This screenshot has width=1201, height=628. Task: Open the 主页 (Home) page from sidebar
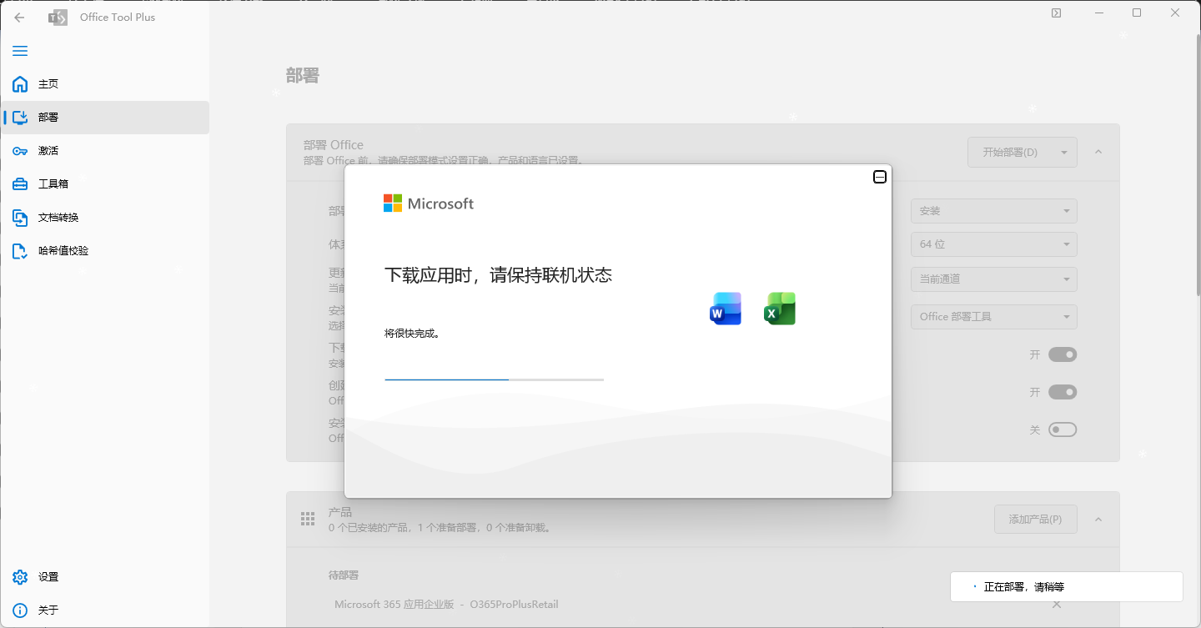pyautogui.click(x=48, y=83)
